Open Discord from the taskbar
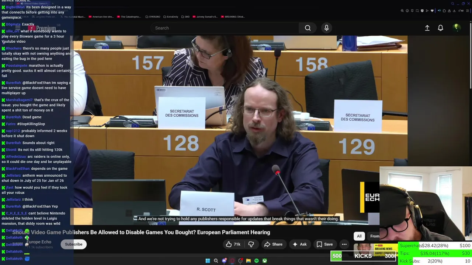Image resolution: width=472 pixels, height=265 pixels. coord(224,261)
